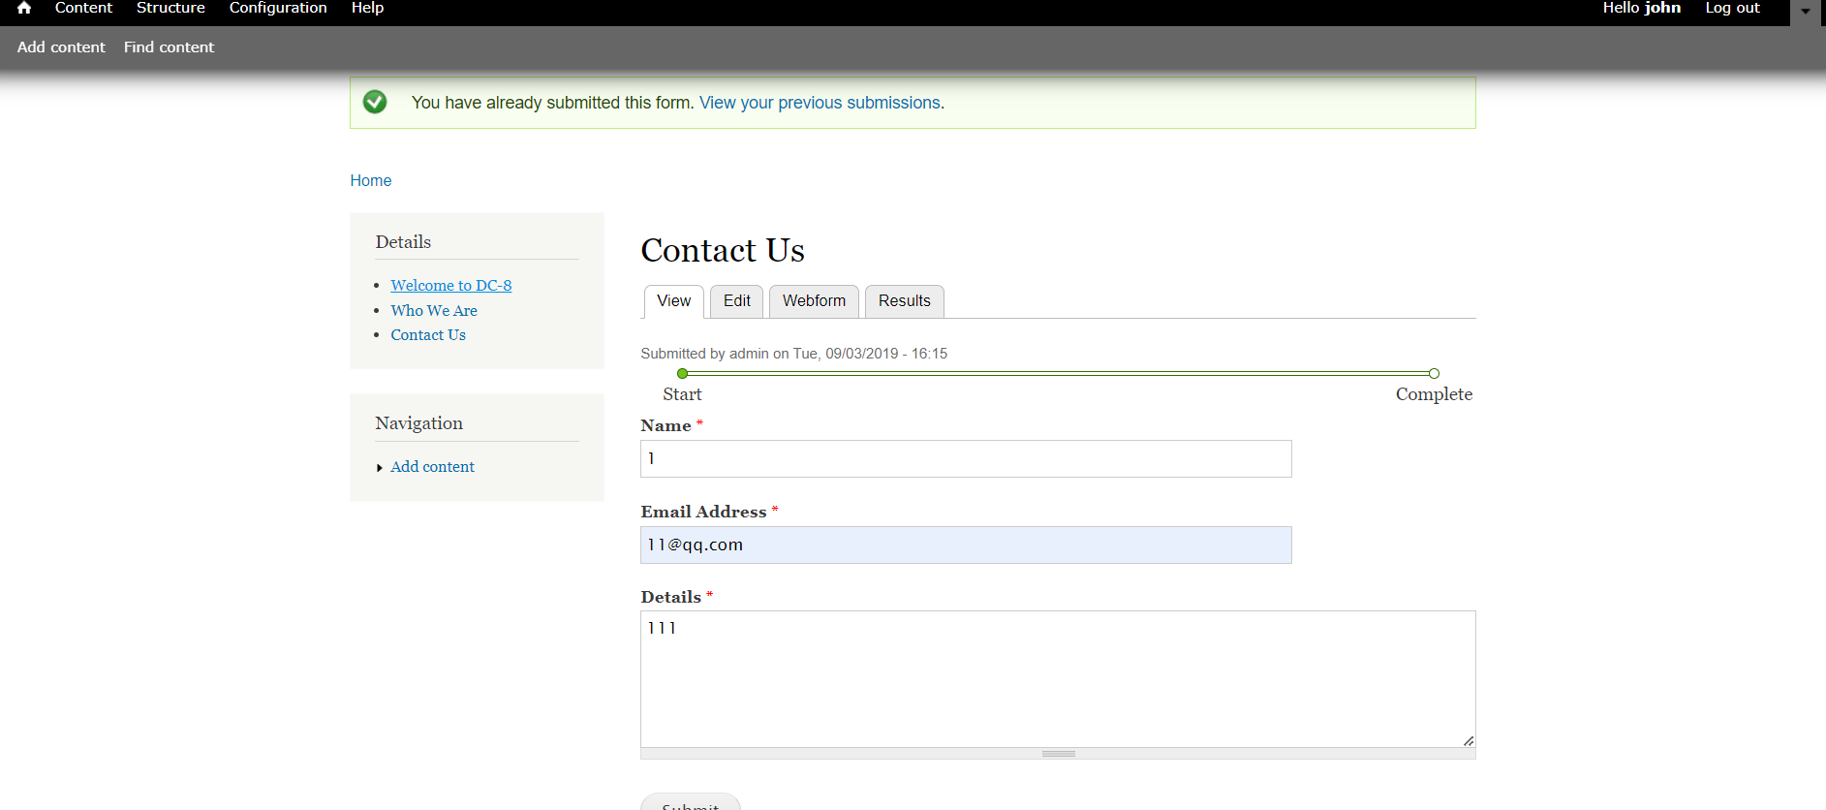Image resolution: width=1826 pixels, height=810 pixels.
Task: Open View your previous submissions link
Action: (820, 103)
